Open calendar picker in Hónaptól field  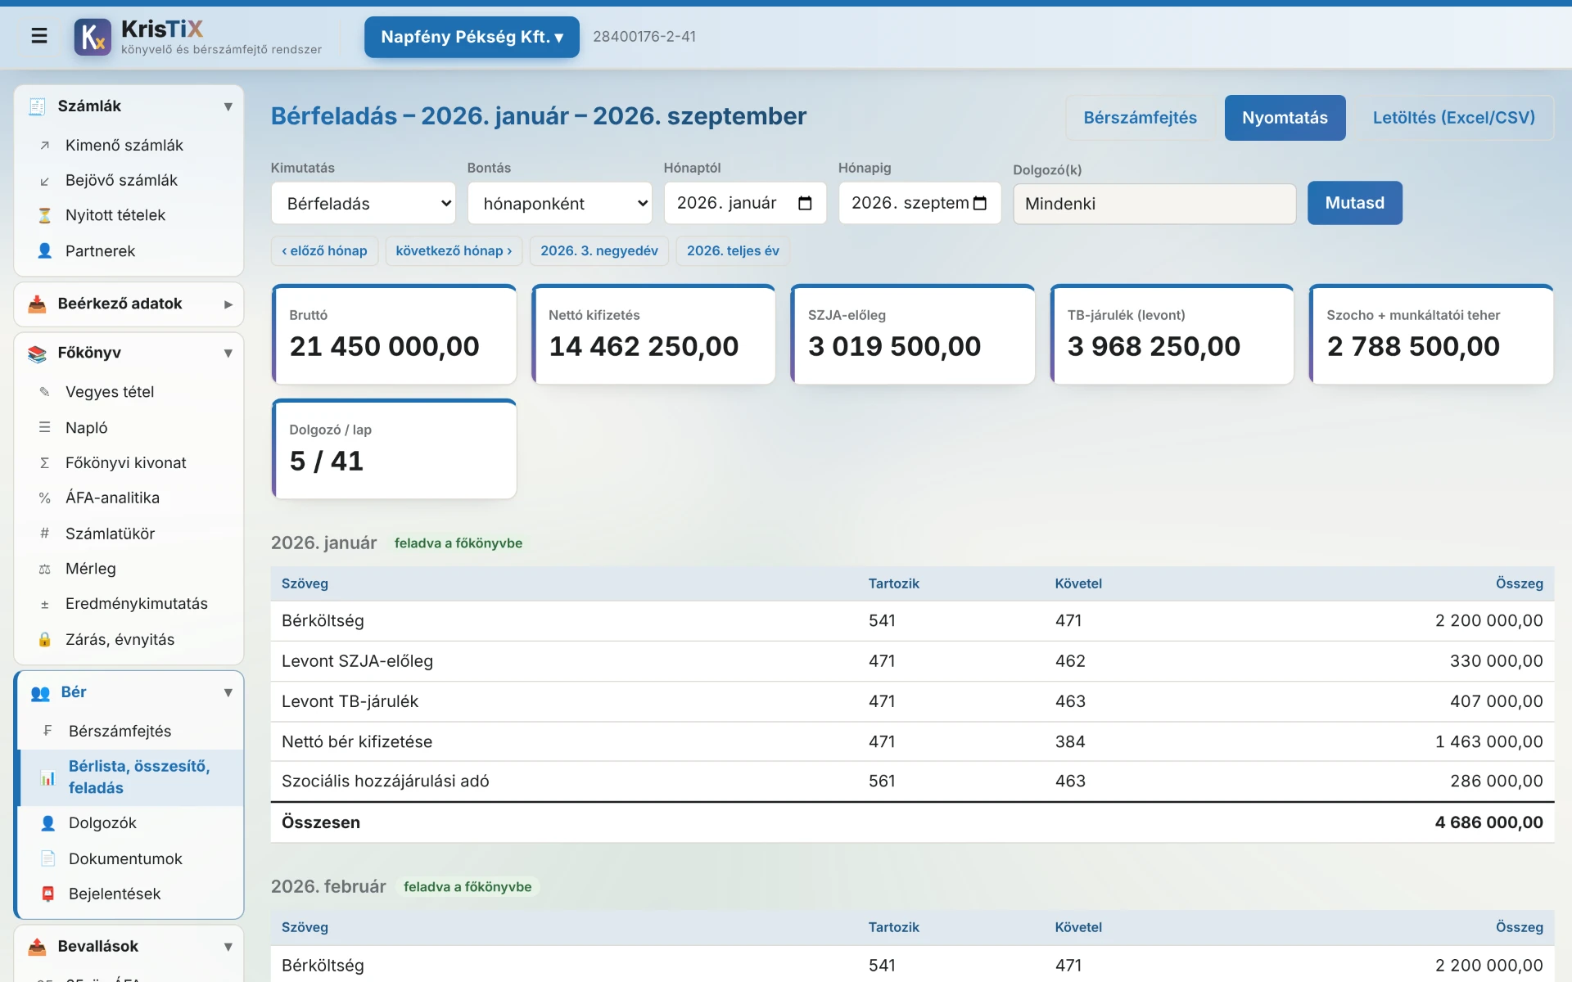[x=805, y=204]
